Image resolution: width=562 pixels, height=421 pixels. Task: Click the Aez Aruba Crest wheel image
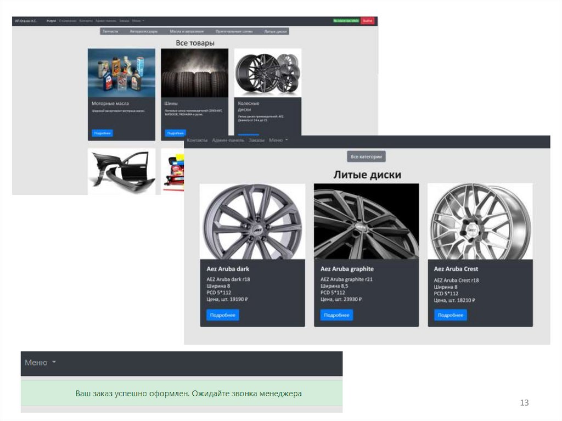coord(480,221)
